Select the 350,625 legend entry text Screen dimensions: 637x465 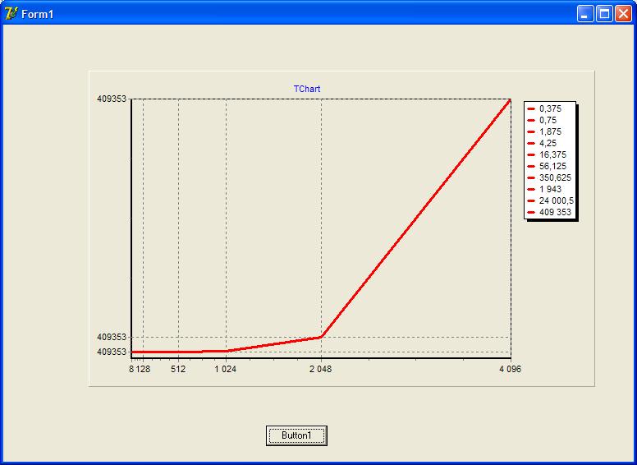[555, 177]
